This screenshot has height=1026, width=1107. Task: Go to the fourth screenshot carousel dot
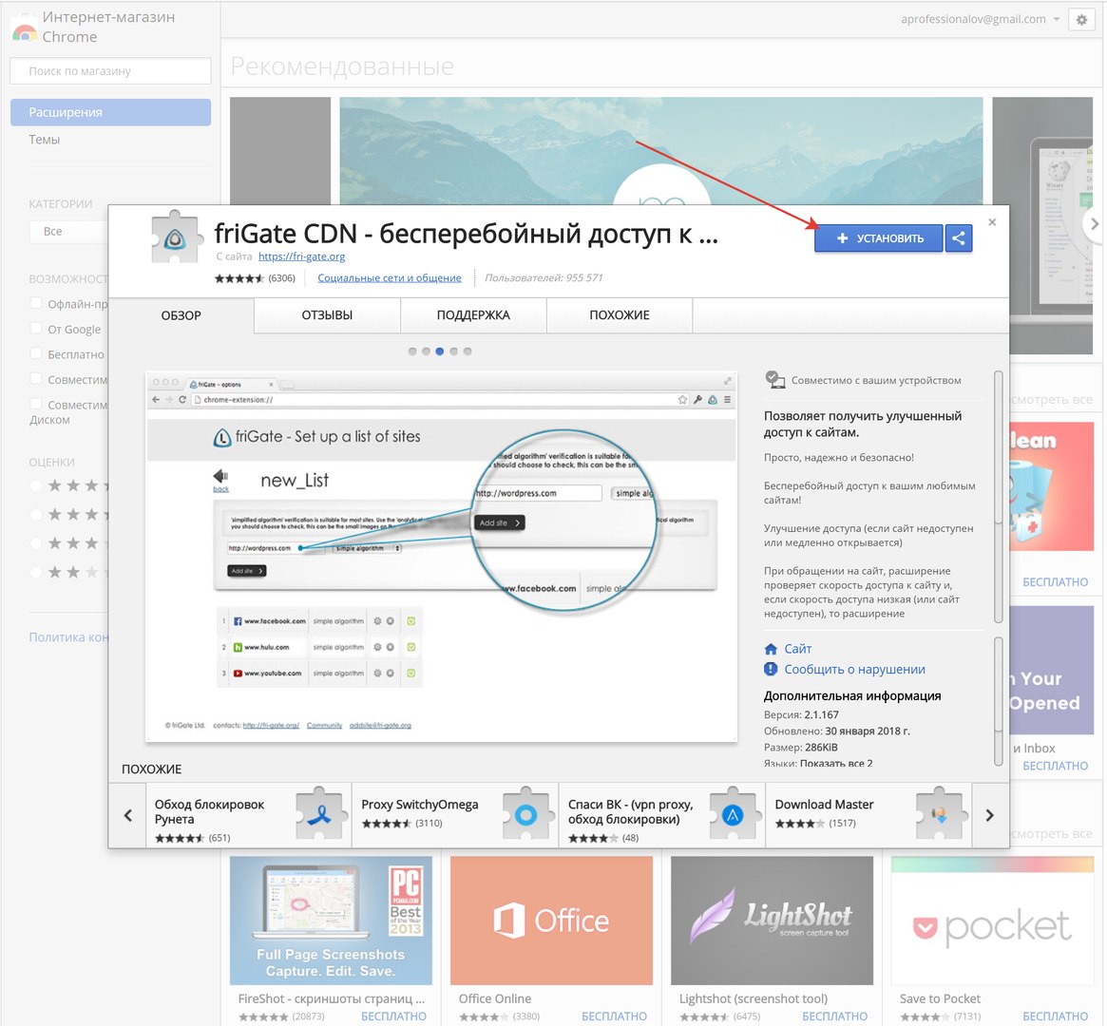[x=454, y=351]
